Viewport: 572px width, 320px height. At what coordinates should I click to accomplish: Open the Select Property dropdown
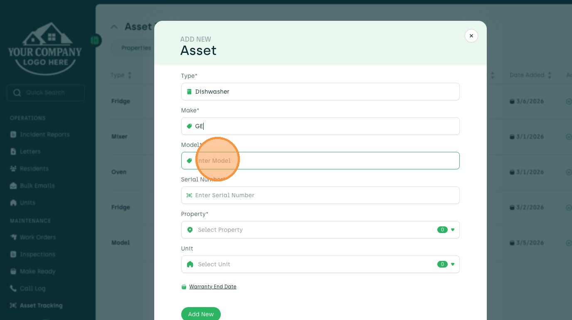(320, 230)
